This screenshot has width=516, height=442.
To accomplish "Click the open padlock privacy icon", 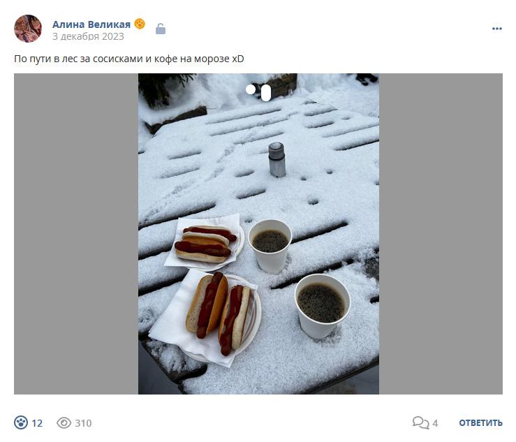I will tap(161, 29).
